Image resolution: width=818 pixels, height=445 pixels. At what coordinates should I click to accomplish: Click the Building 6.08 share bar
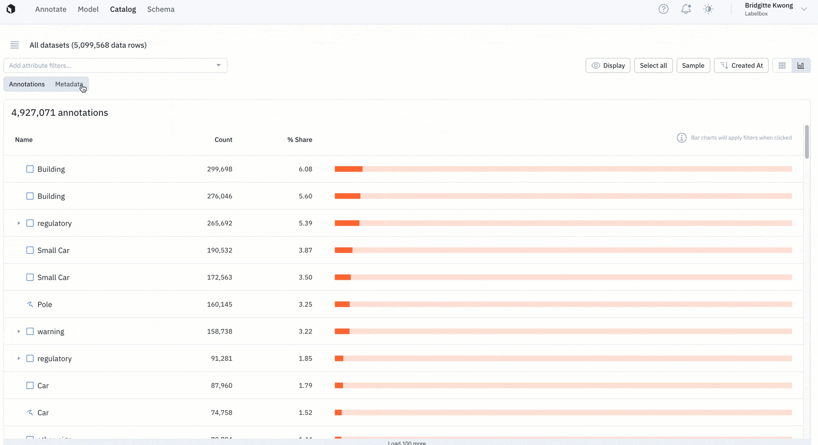[563, 169]
